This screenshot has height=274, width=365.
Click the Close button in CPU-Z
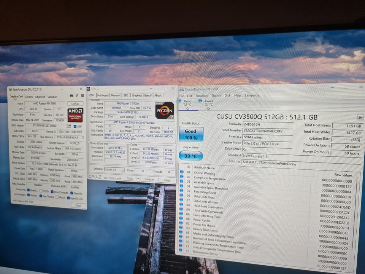(x=167, y=180)
